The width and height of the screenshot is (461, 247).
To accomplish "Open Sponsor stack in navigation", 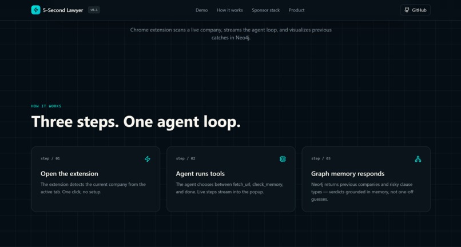I will click(x=266, y=10).
